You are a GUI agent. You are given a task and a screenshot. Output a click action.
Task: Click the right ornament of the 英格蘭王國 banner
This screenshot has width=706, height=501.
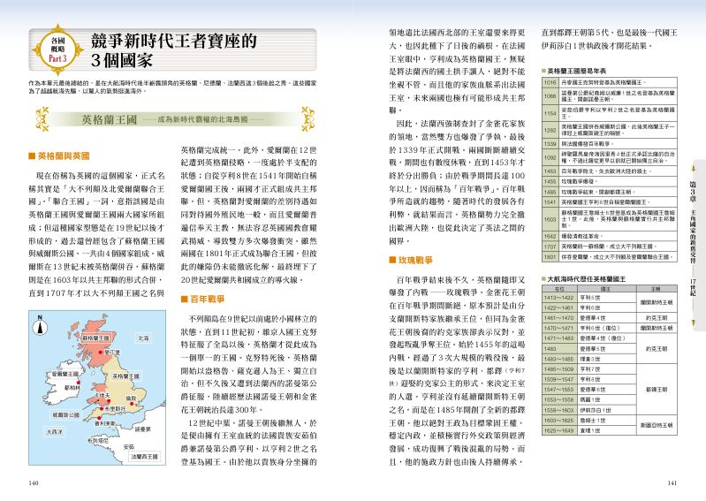308,119
